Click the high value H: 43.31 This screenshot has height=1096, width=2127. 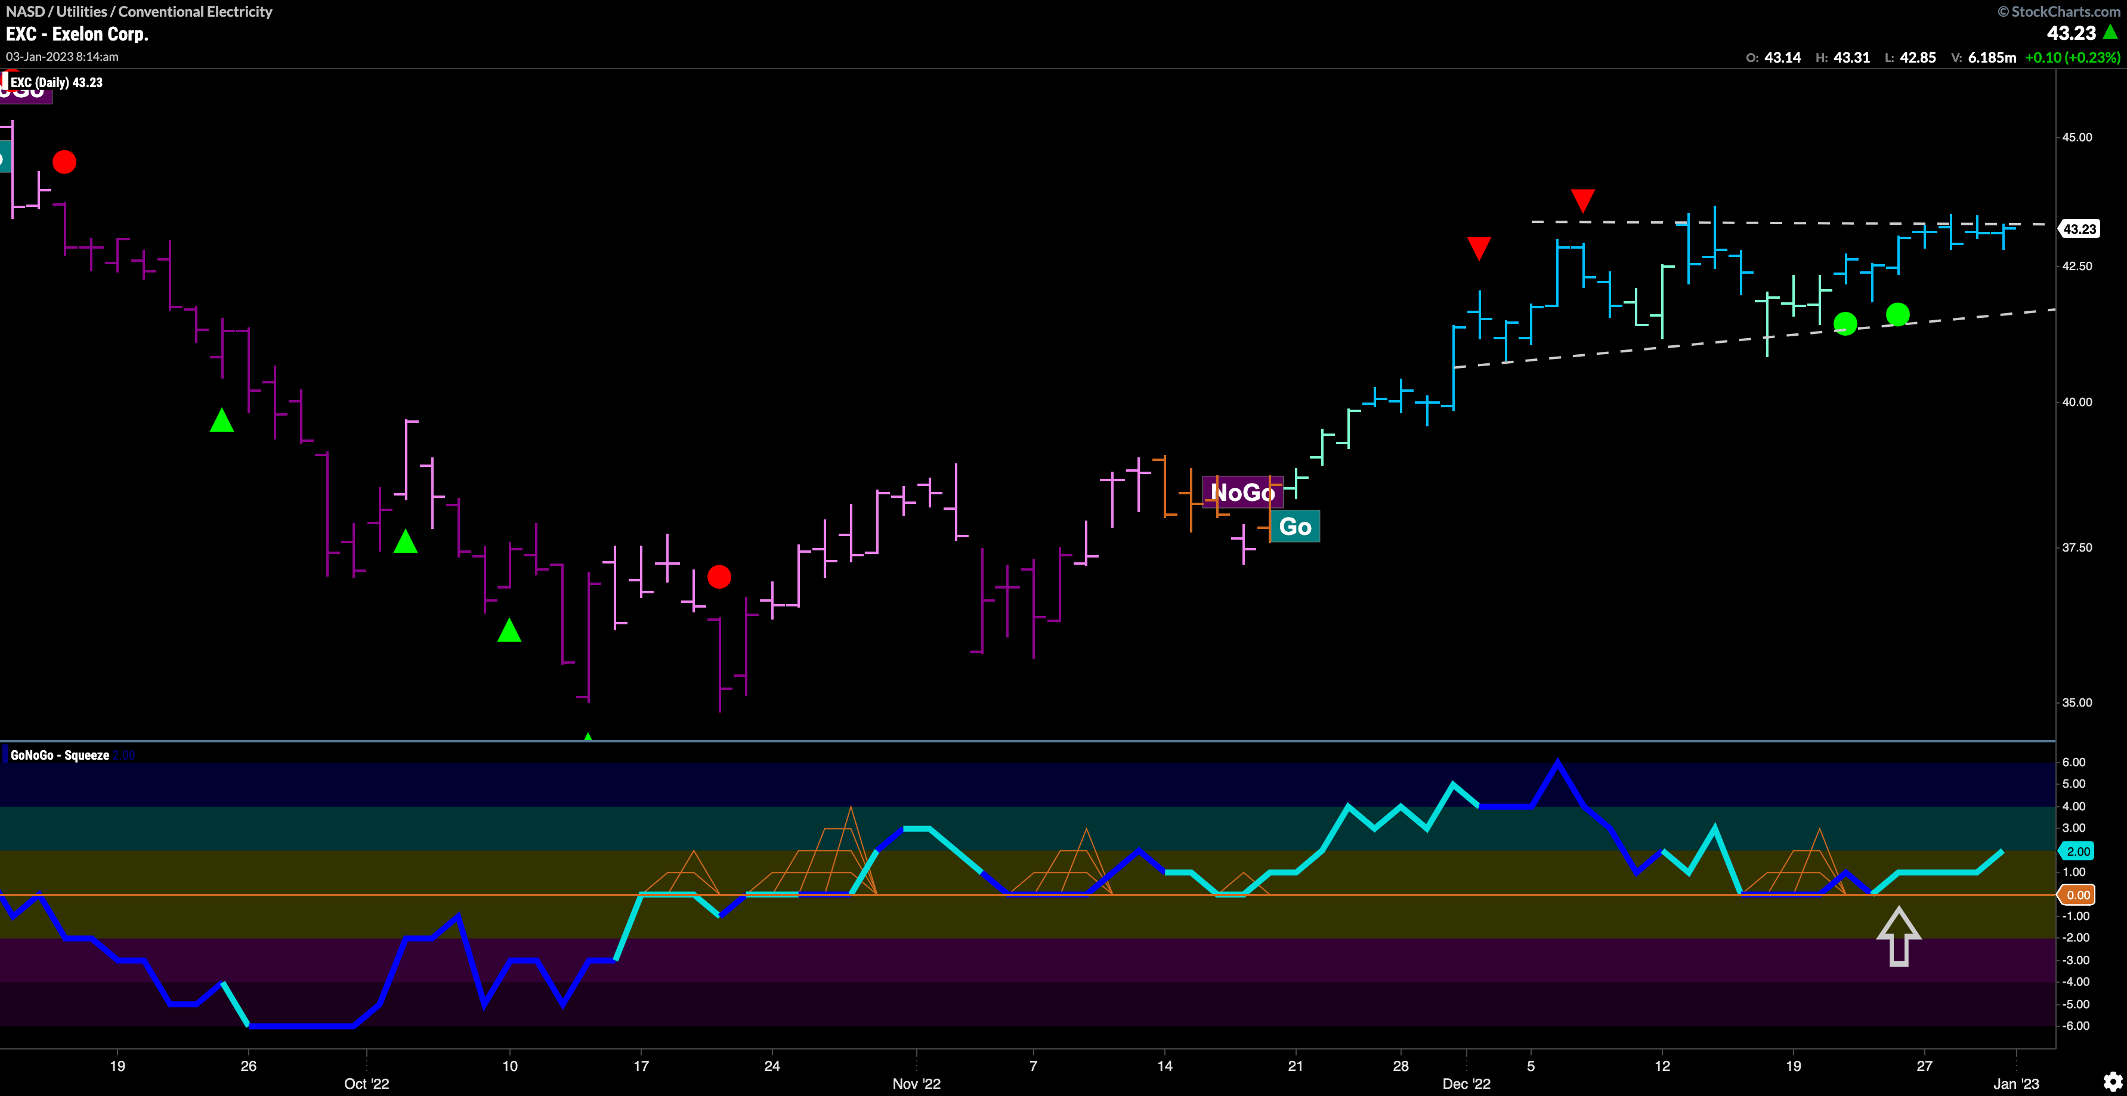click(1843, 58)
